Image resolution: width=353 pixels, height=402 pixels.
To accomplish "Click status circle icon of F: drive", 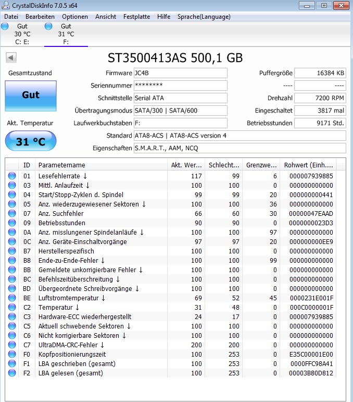I will [48, 26].
